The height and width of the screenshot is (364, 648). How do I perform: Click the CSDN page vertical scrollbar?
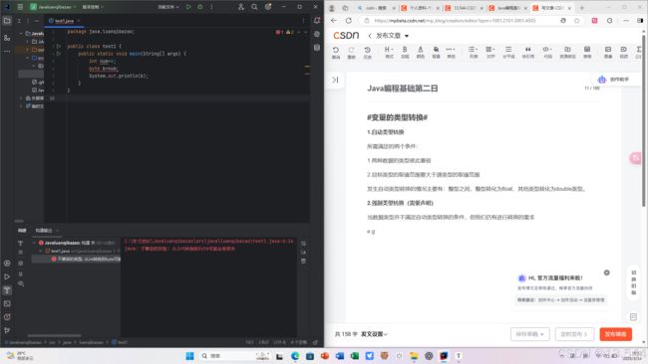(x=643, y=119)
